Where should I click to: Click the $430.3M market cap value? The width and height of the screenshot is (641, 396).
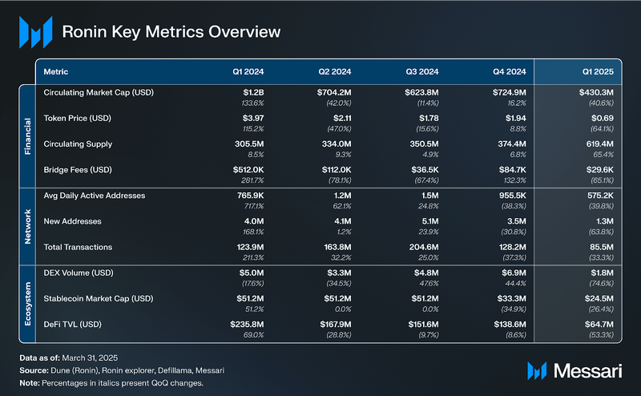tap(596, 93)
